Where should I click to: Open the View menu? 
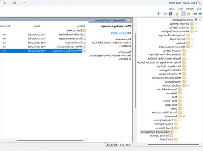180,9
